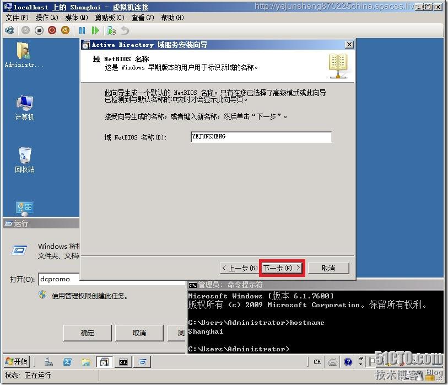The height and width of the screenshot is (385, 448).
Task: Switch to the AD wizard taskbar button
Action: [x=104, y=362]
